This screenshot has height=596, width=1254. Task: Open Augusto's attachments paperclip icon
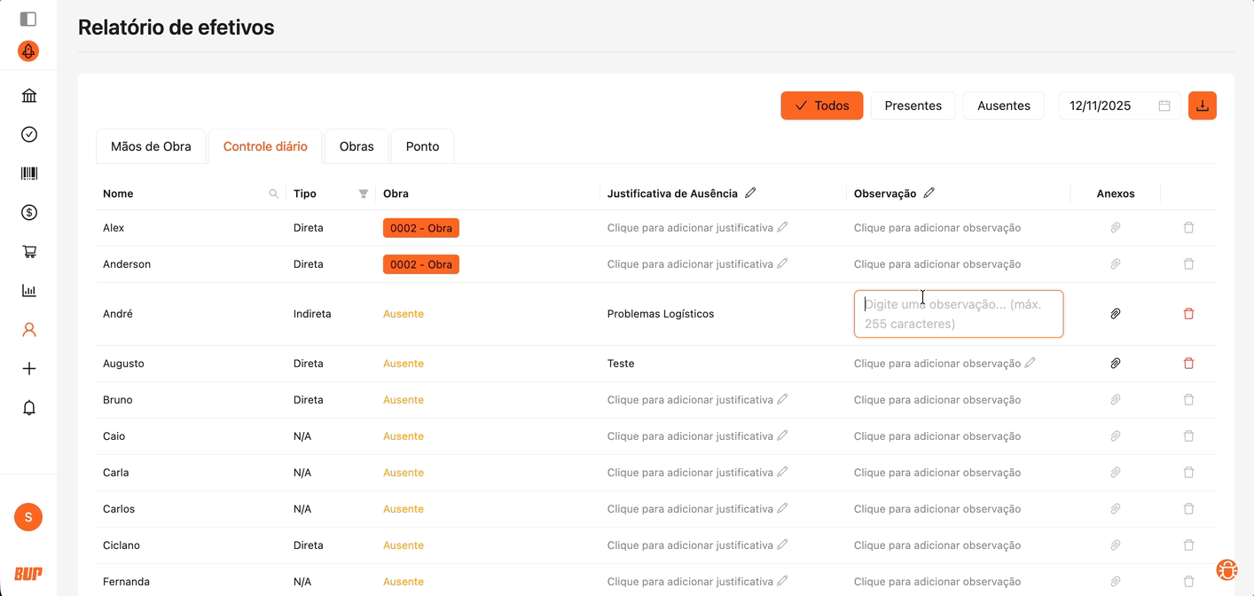tap(1115, 364)
